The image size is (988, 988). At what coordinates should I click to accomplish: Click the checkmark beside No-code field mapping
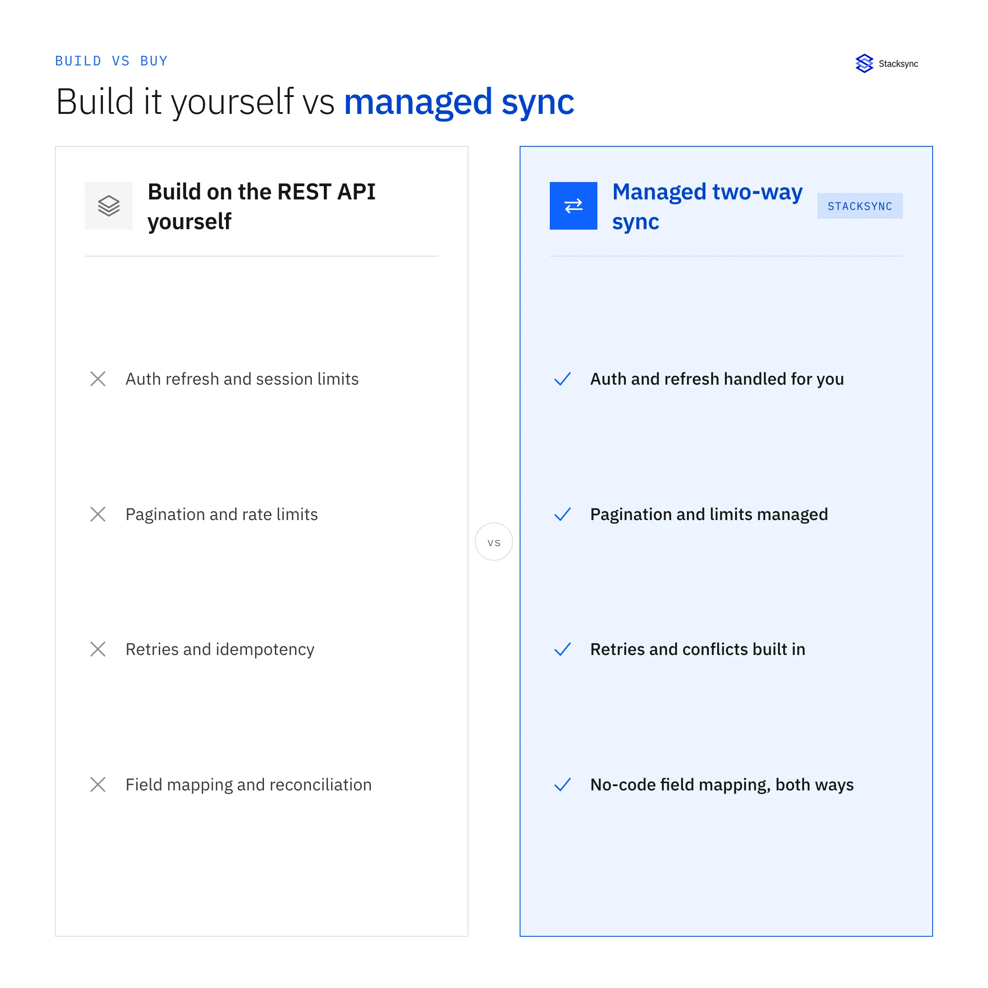click(563, 784)
